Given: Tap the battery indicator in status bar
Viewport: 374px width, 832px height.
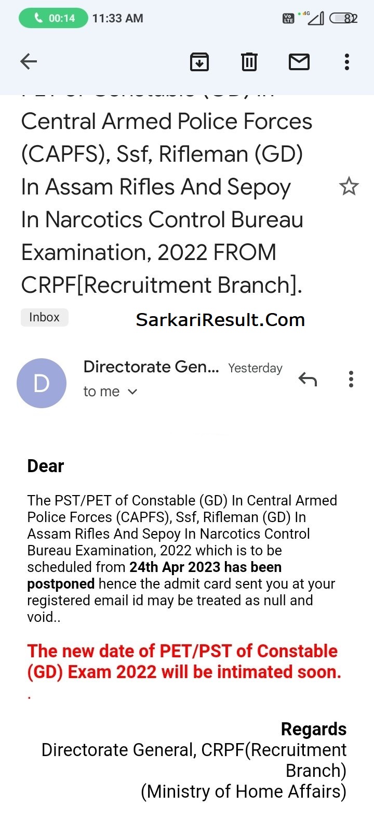Looking at the screenshot, I should click(x=344, y=18).
